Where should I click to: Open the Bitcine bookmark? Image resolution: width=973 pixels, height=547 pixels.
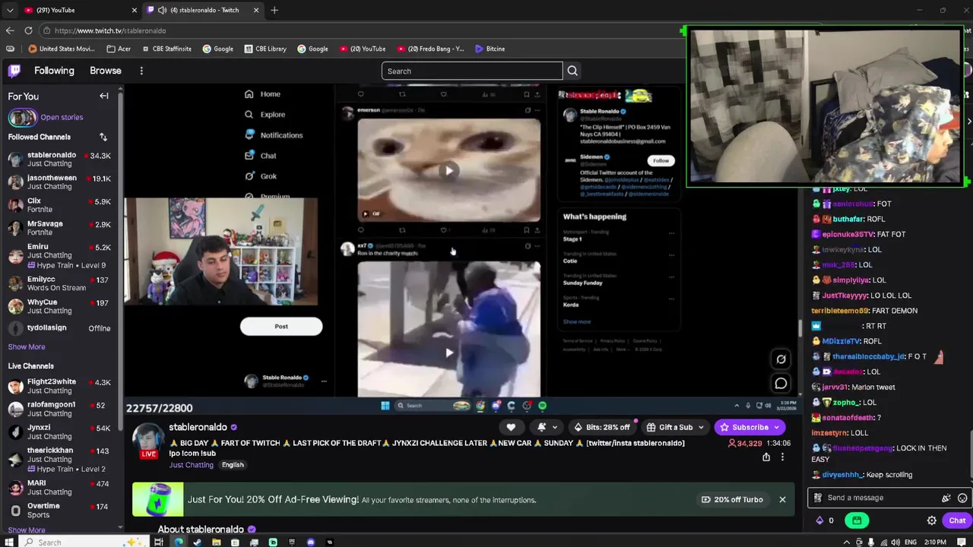click(x=490, y=49)
